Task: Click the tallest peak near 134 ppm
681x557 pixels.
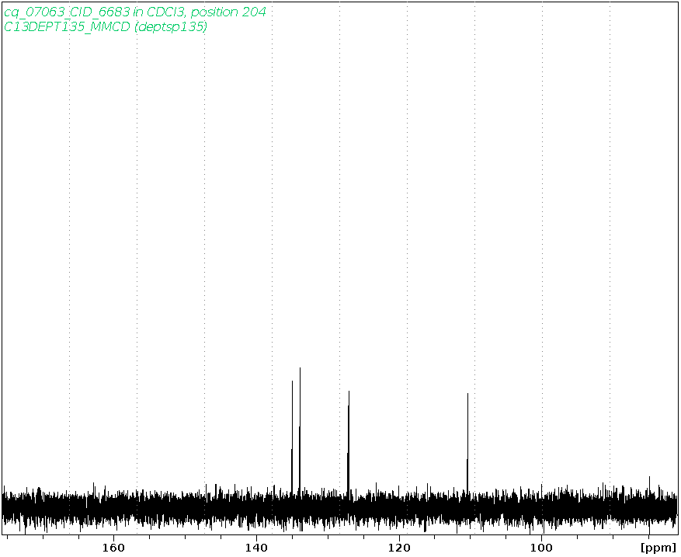Action: pyautogui.click(x=300, y=430)
